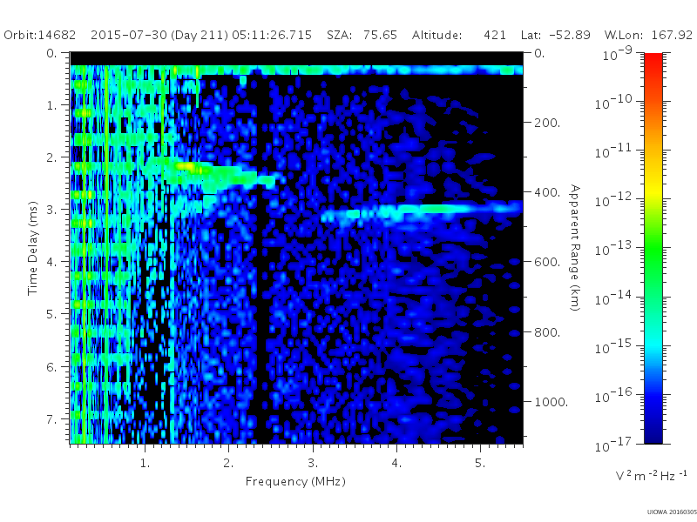Click the 10⁻¹⁷ color scale label

[x=613, y=444]
